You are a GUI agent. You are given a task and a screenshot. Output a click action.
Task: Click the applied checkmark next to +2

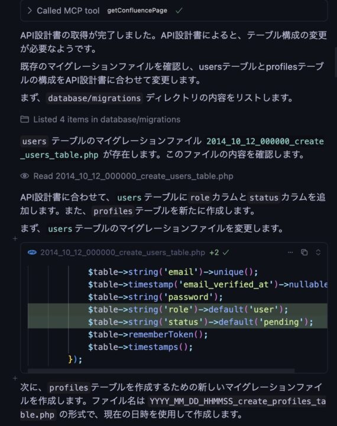click(x=225, y=253)
